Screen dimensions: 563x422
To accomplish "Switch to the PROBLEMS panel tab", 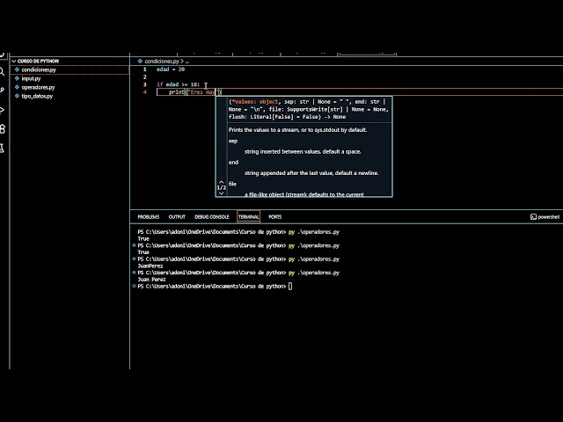I will [x=149, y=217].
